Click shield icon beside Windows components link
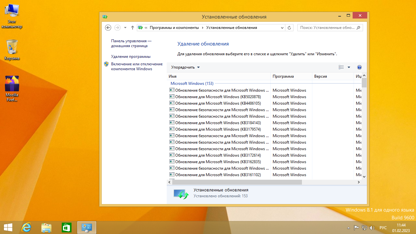Image resolution: width=416 pixels, height=234 pixels. click(106, 64)
